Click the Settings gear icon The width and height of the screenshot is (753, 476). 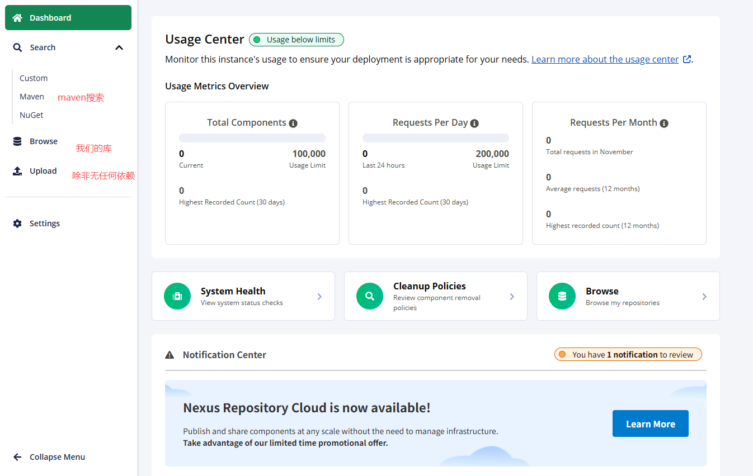(x=17, y=223)
